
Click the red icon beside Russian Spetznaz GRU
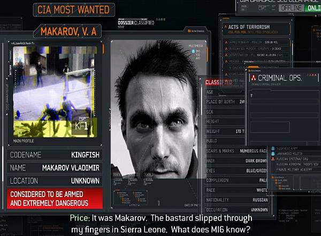coord(273,159)
